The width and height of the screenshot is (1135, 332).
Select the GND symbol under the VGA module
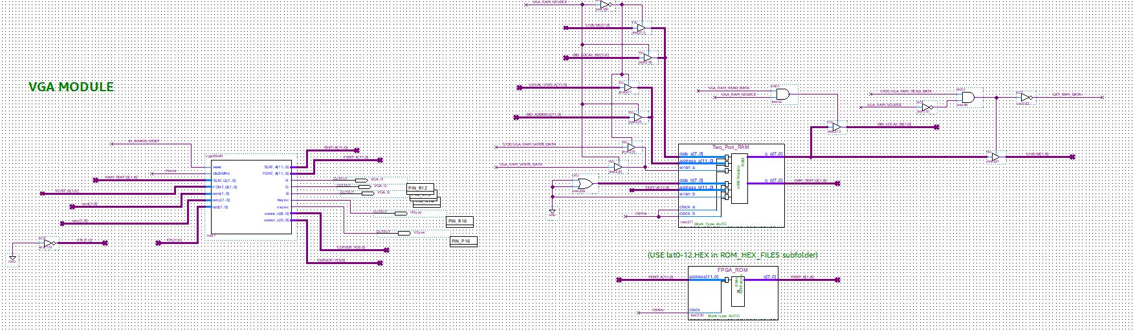tap(12, 260)
